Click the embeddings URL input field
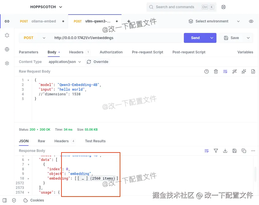The width and height of the screenshot is (259, 205). [116, 38]
